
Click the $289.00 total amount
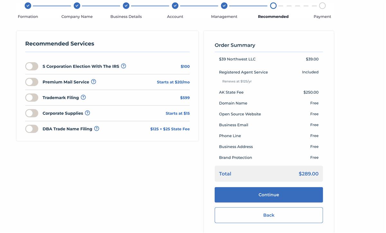(x=308, y=174)
